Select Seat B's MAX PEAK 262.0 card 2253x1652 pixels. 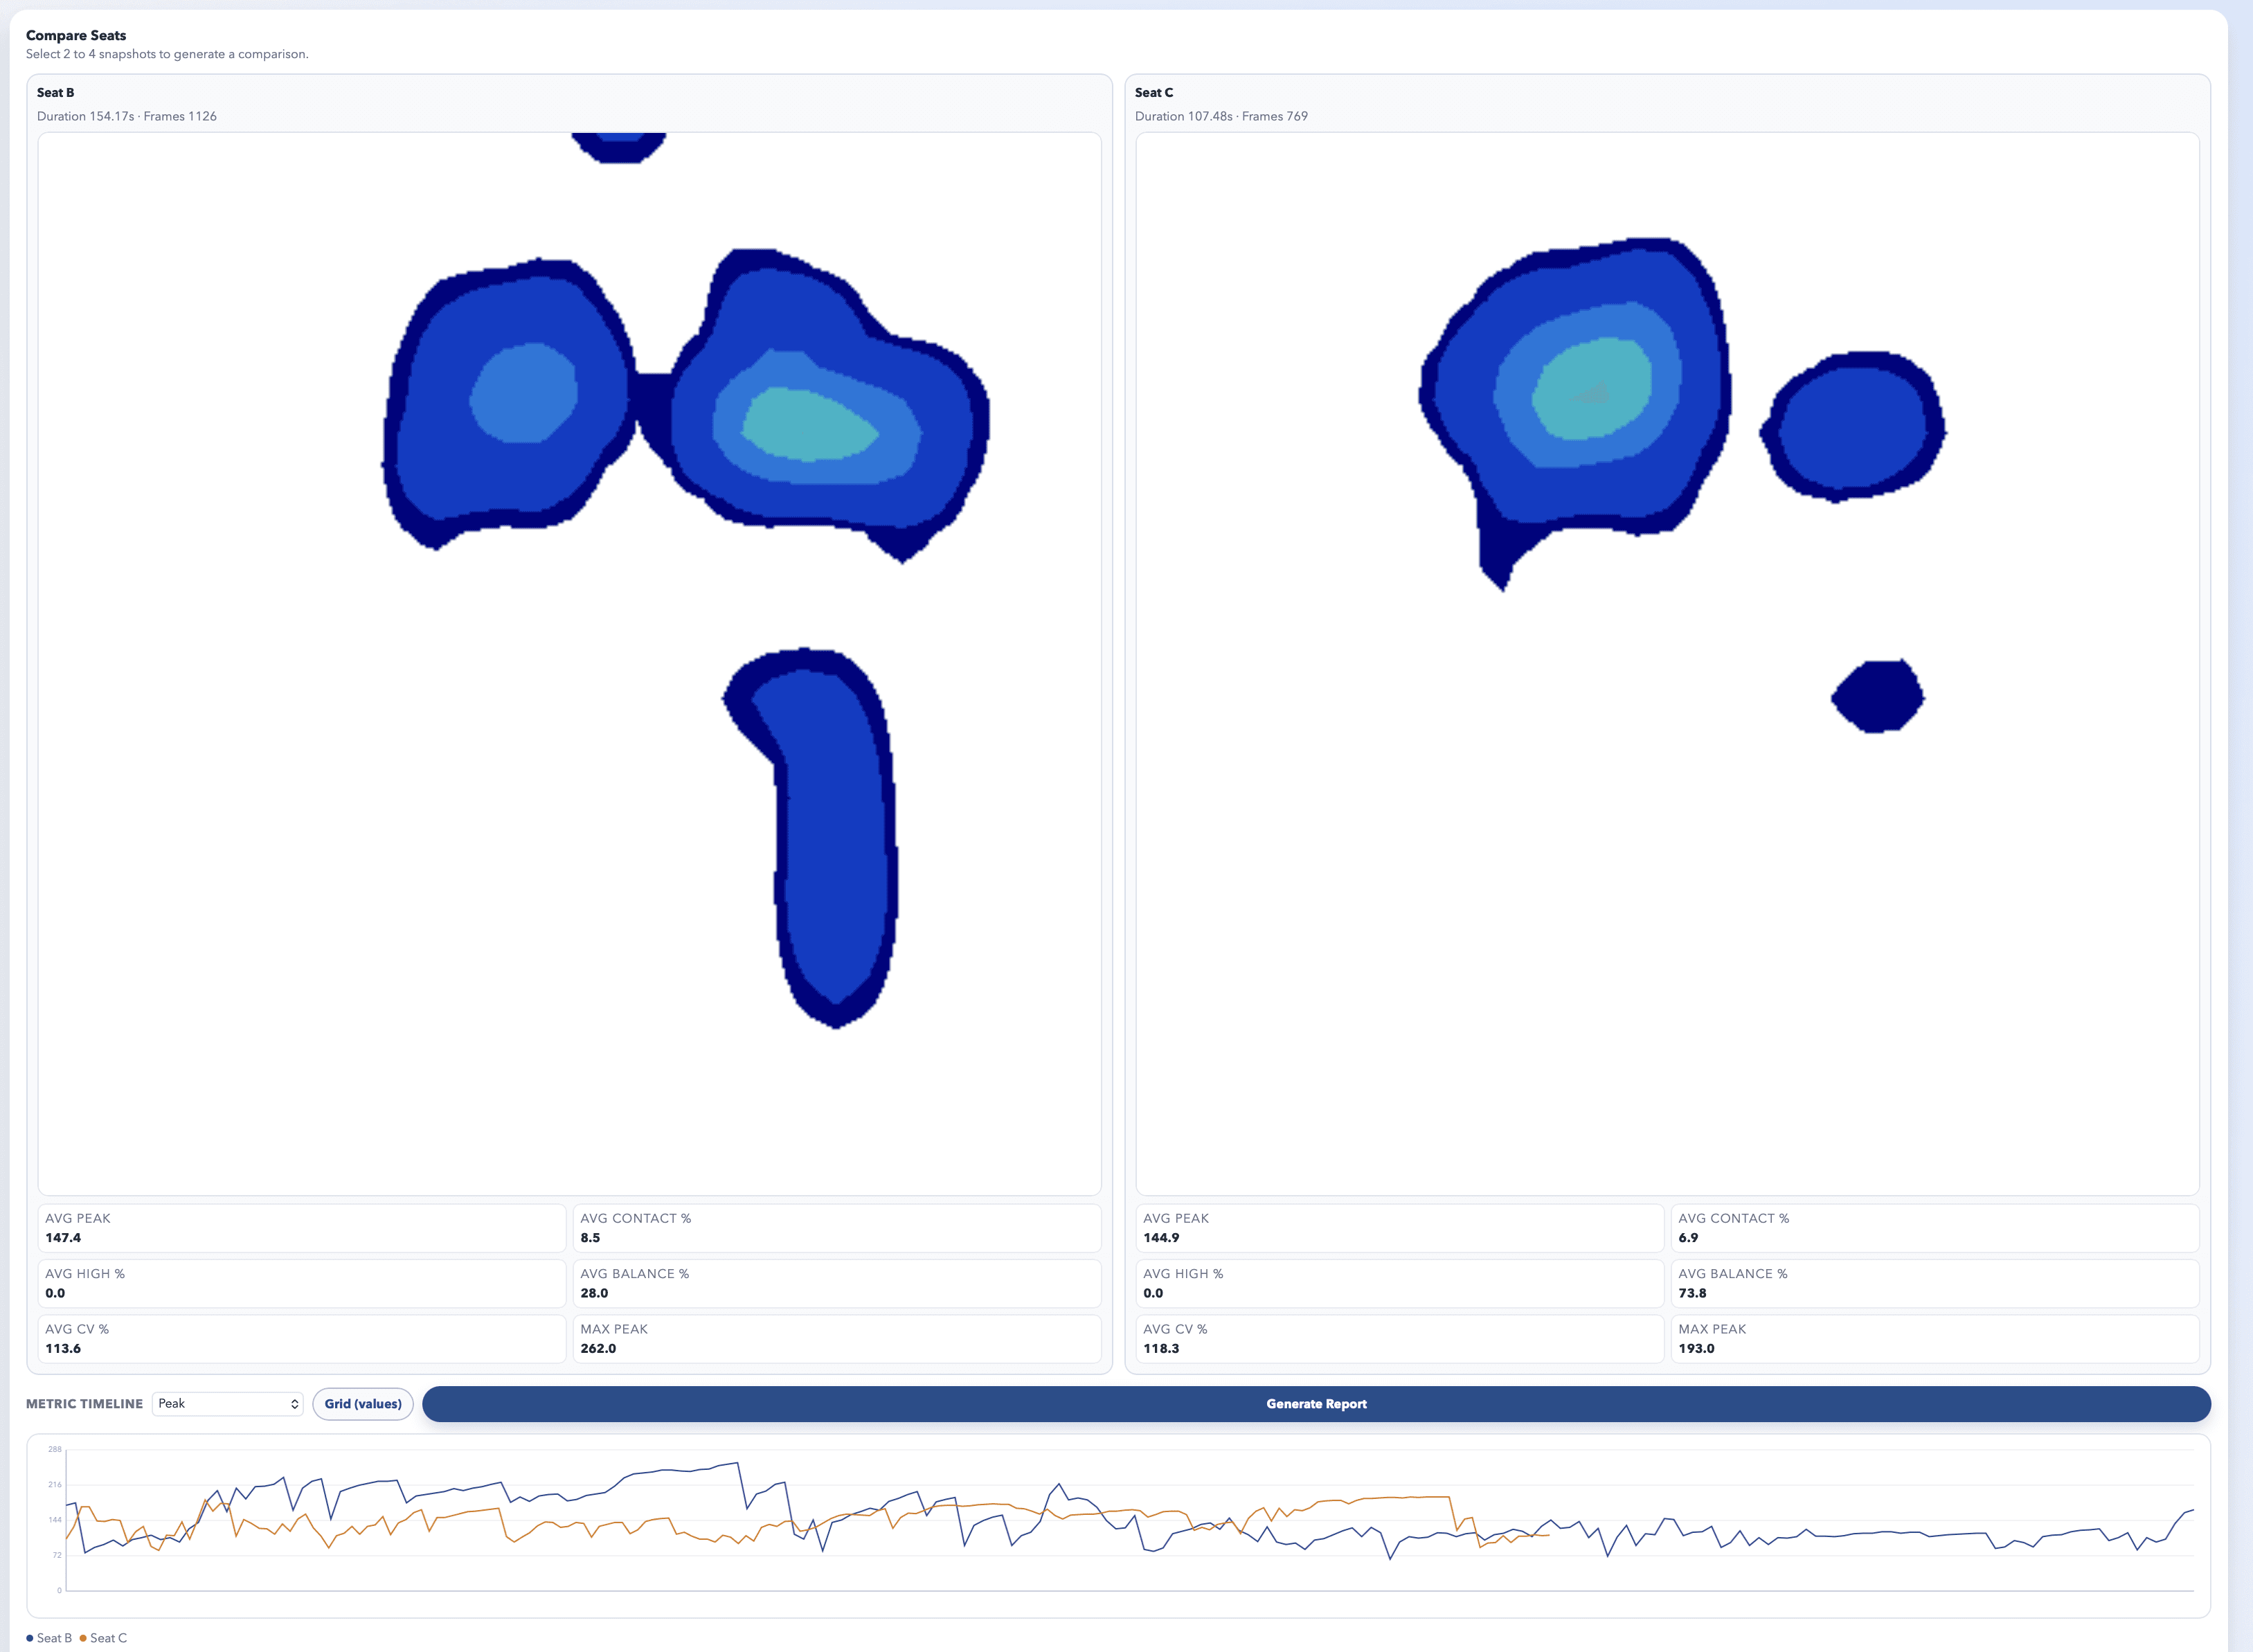click(836, 1338)
